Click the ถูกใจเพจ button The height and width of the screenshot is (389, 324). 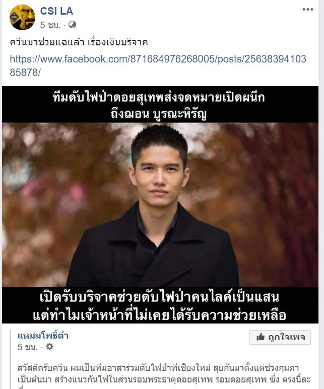coord(280,338)
